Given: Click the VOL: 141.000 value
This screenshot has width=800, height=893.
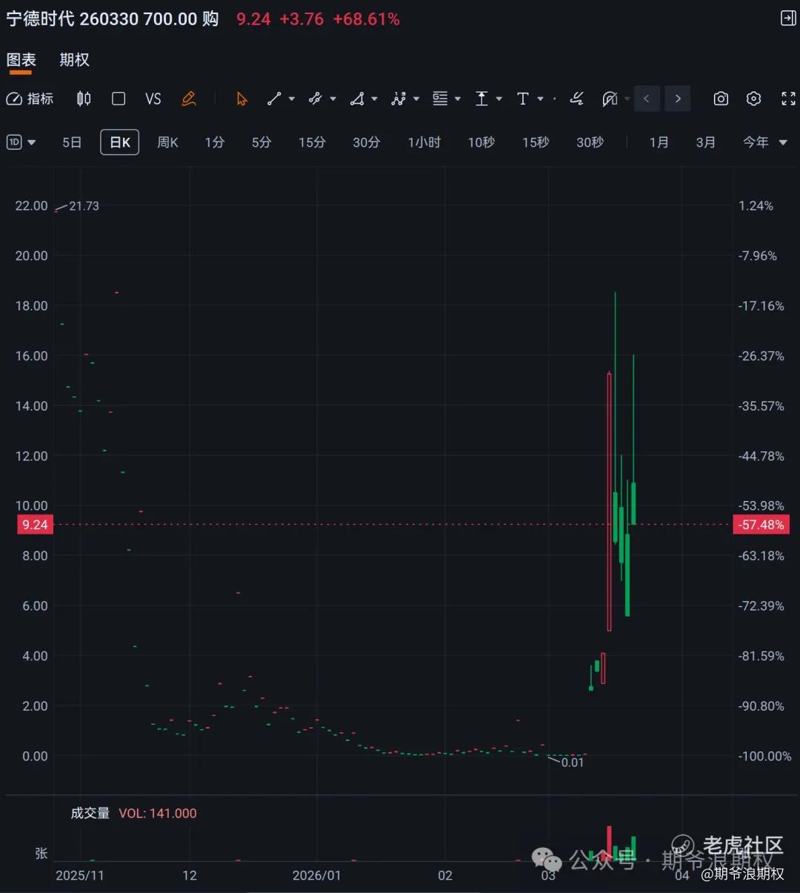Looking at the screenshot, I should (x=158, y=814).
